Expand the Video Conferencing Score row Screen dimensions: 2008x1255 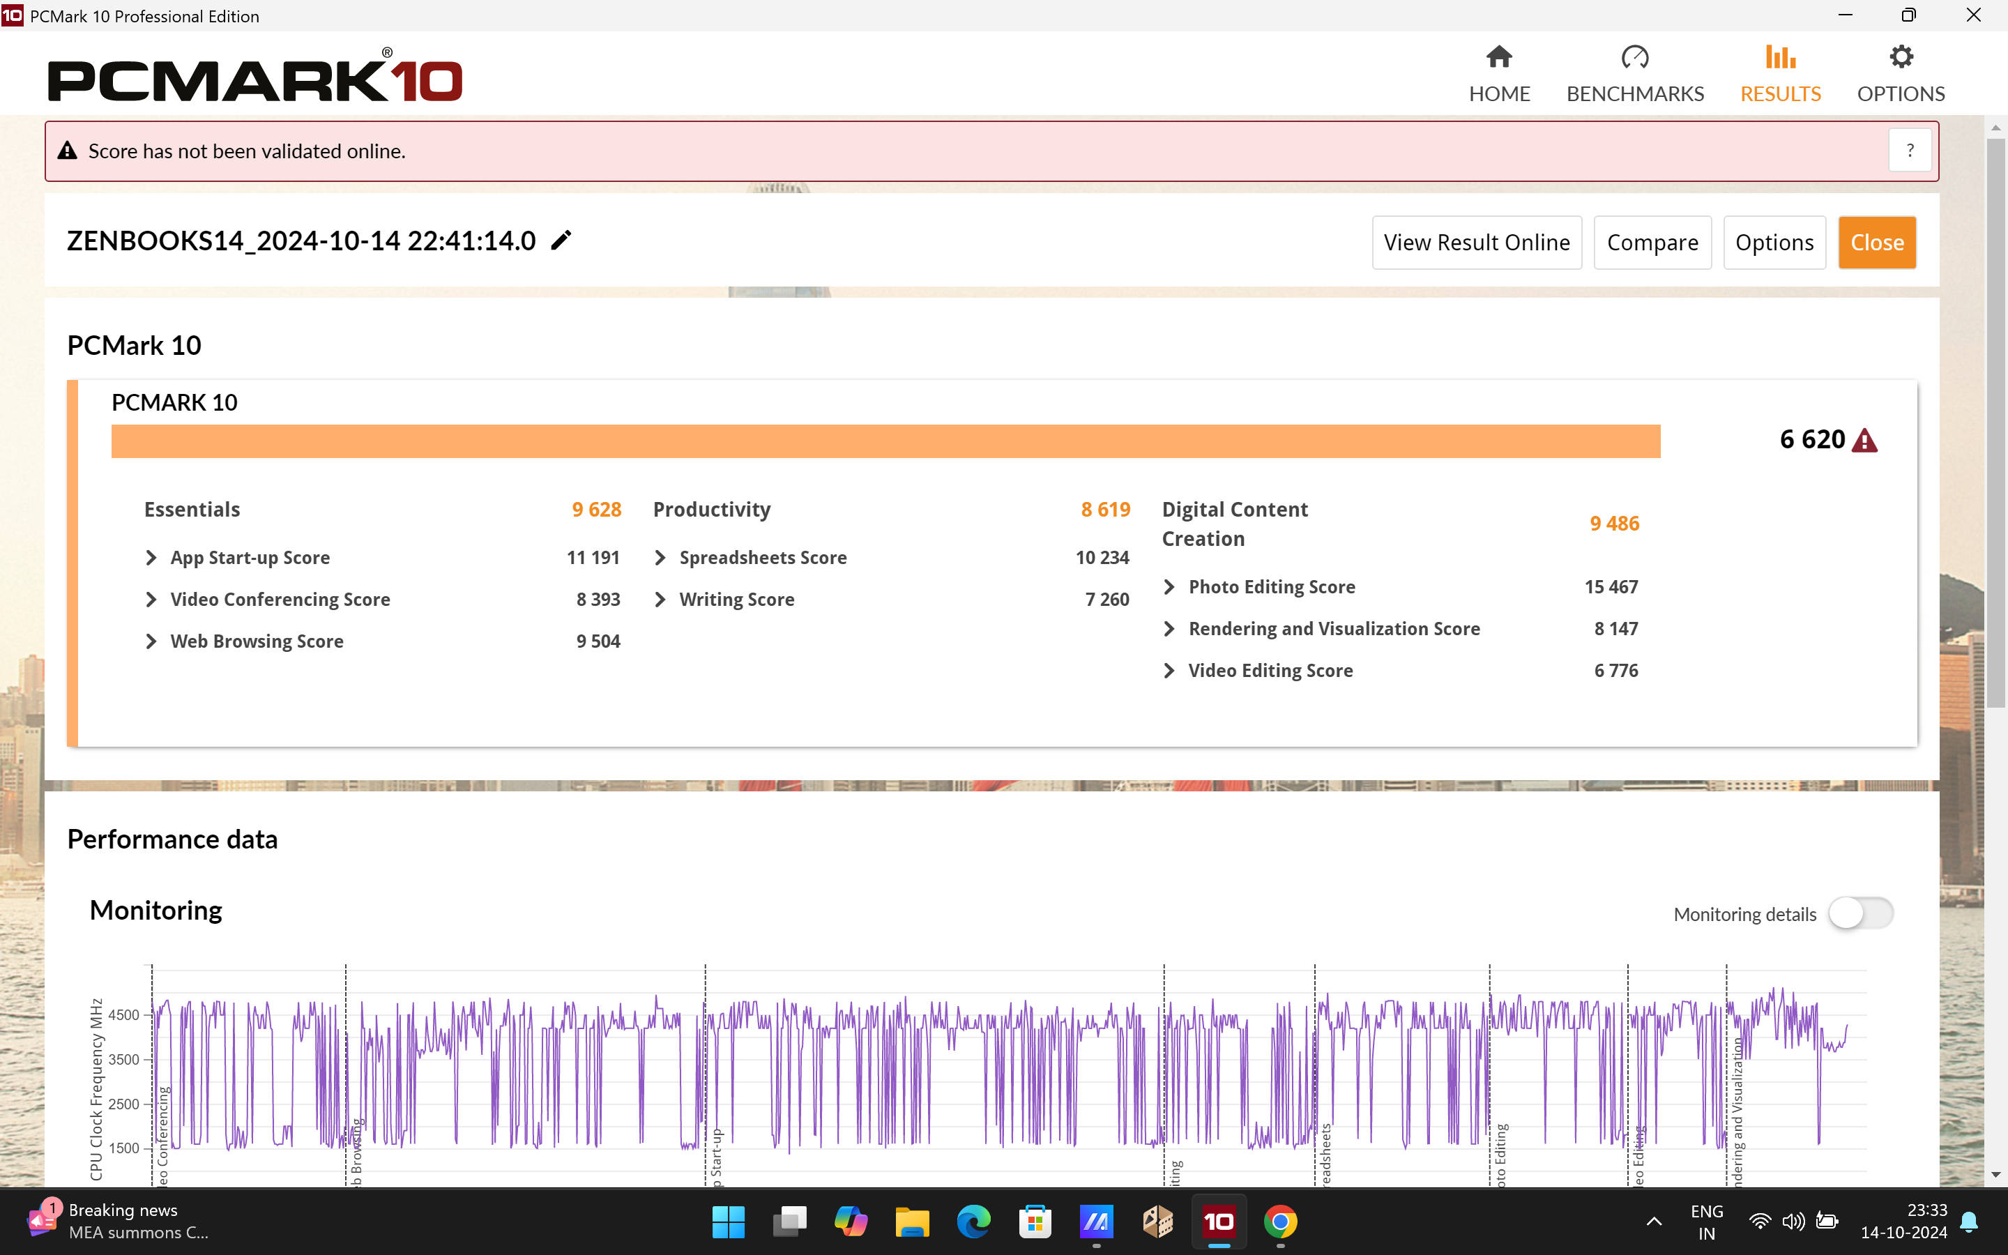click(151, 600)
